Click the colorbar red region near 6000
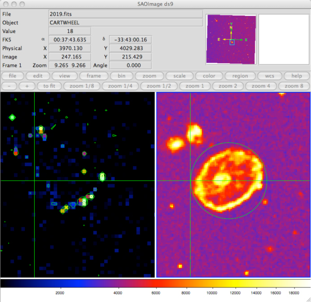311x302 pixels. (x=156, y=283)
